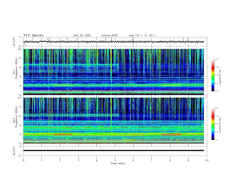Click red 2 kHz band near minute 2 in ch.2
The width and height of the screenshot is (233, 180).
pyautogui.click(x=63, y=134)
